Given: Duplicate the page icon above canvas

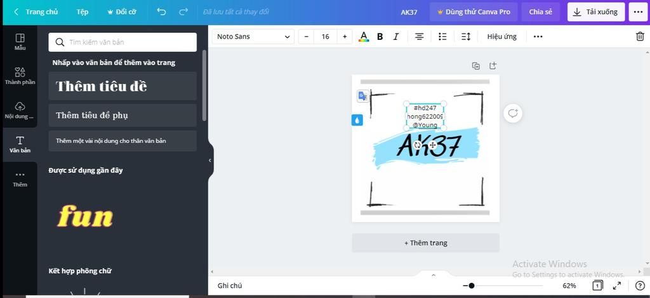Looking at the screenshot, I should coord(476,65).
